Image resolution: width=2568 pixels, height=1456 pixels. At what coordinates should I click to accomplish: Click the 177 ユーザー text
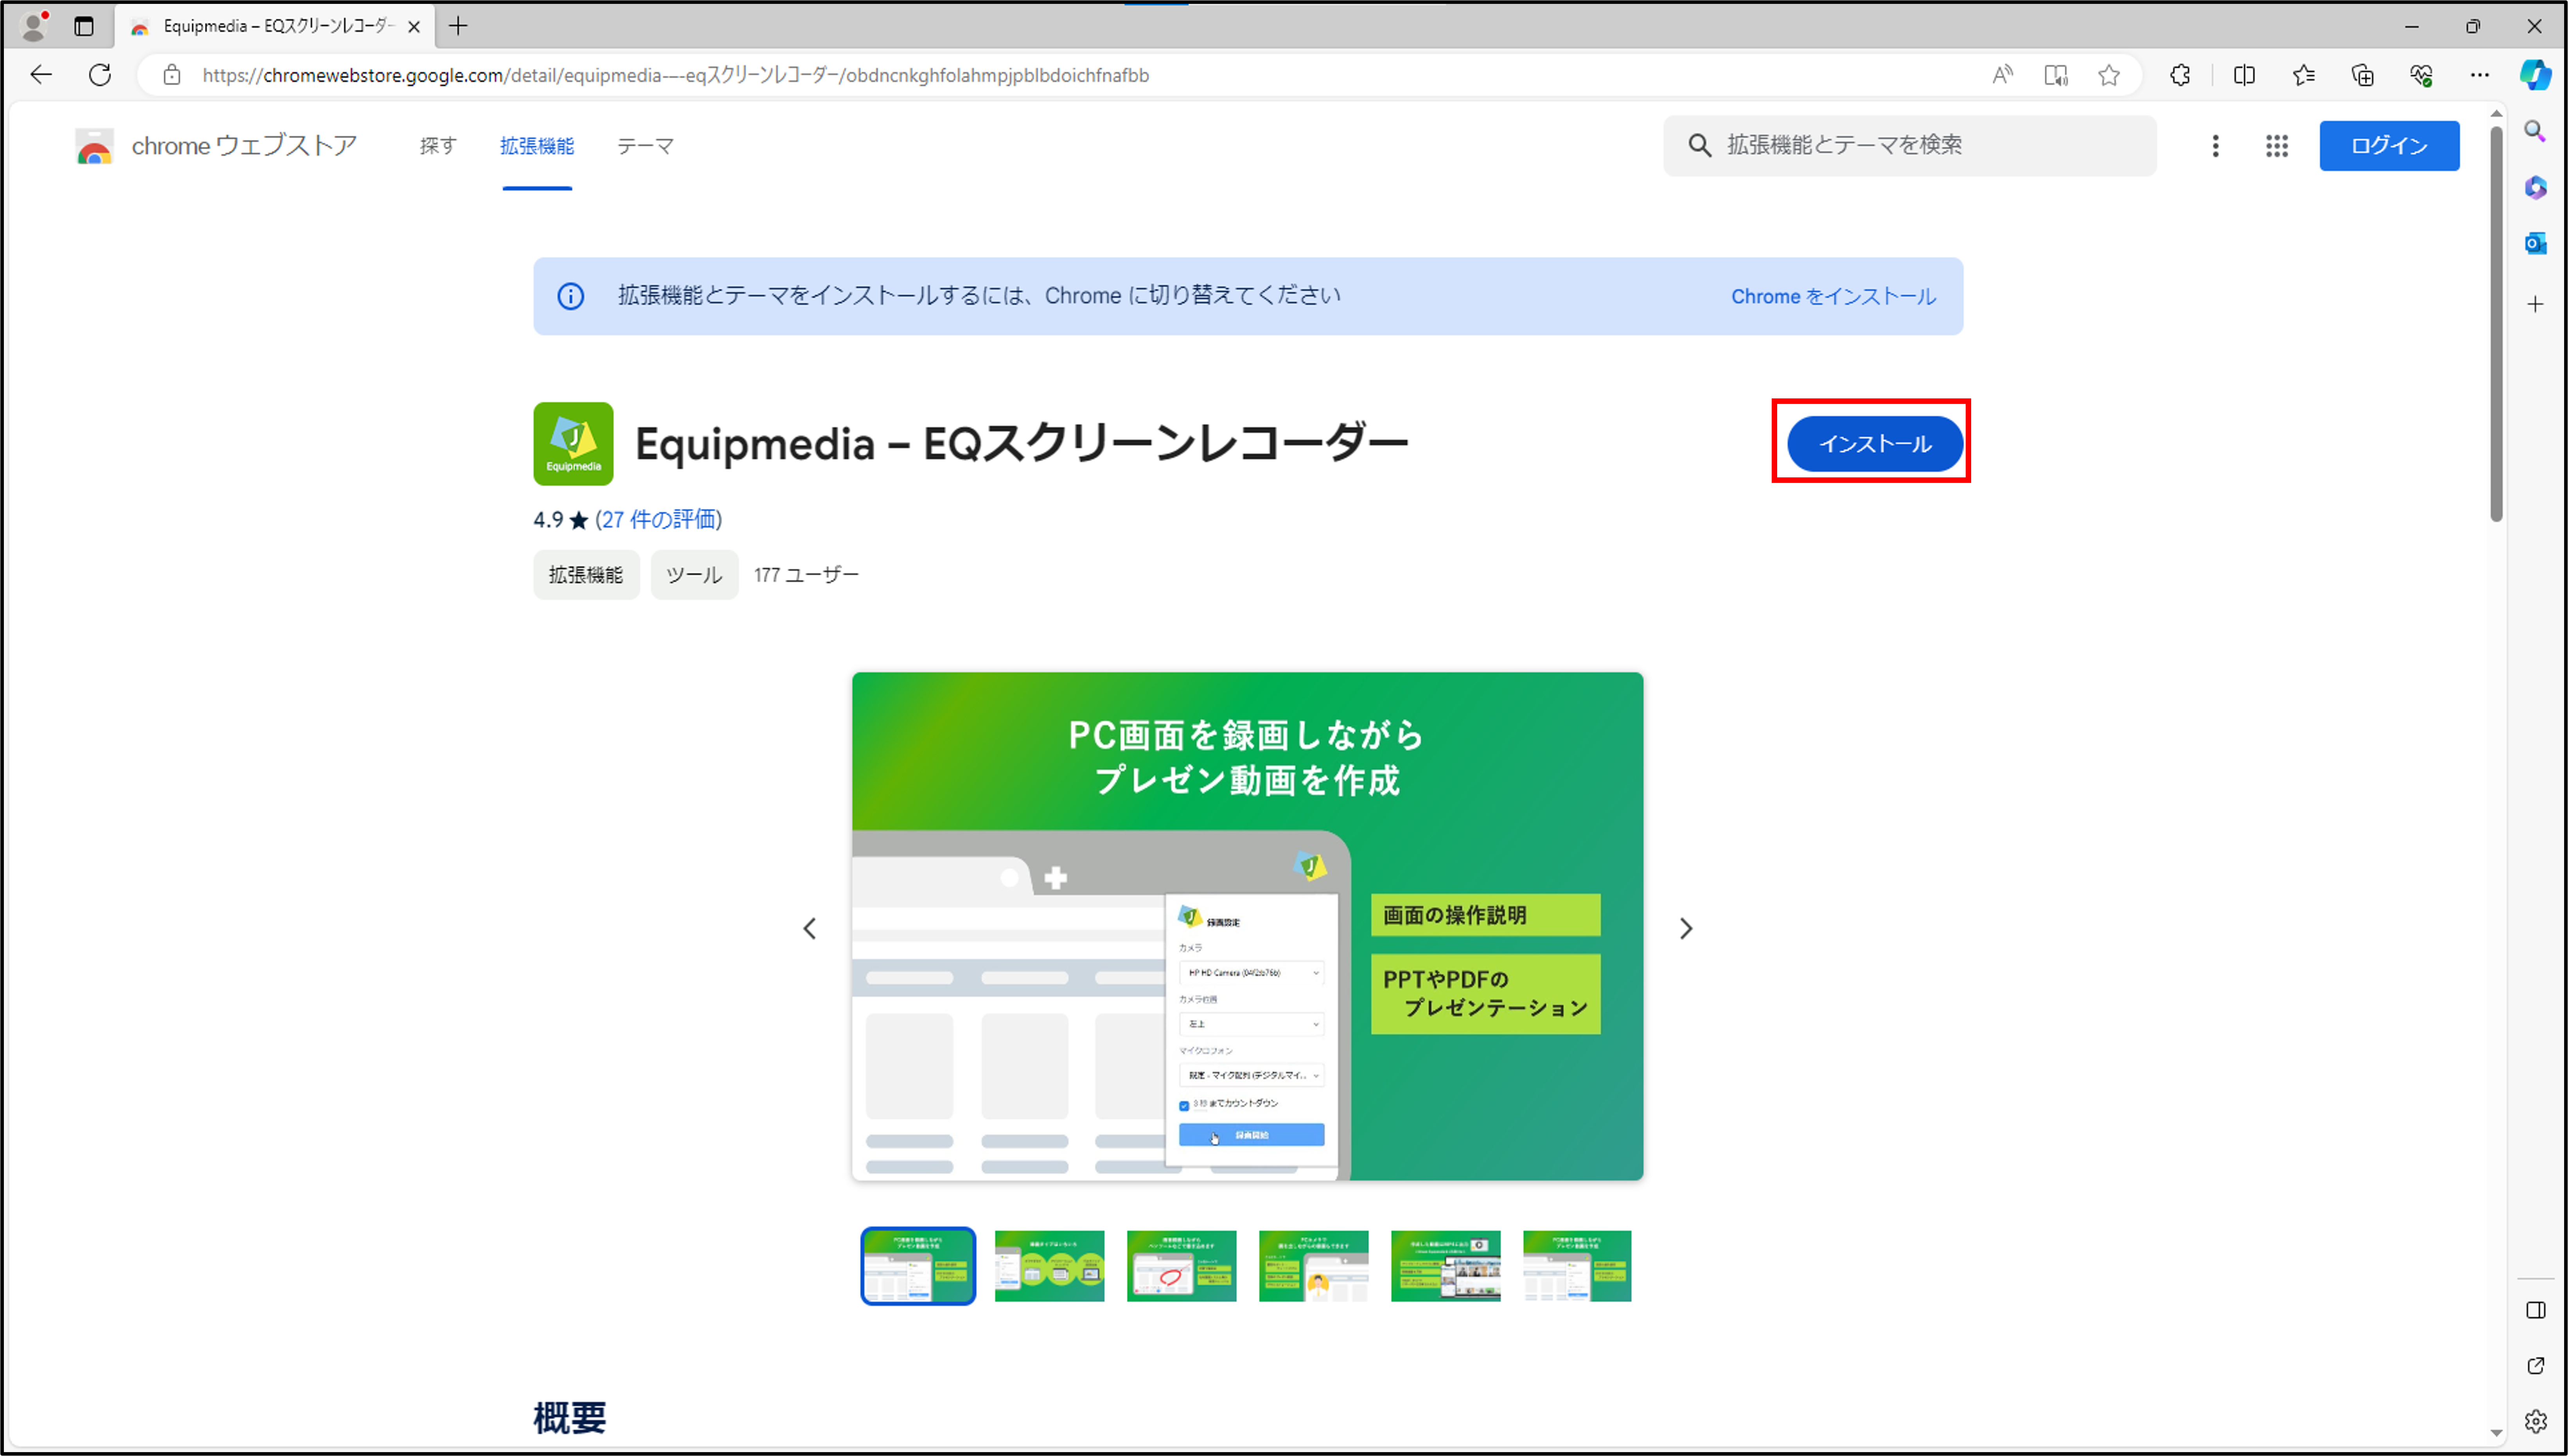pos(806,575)
